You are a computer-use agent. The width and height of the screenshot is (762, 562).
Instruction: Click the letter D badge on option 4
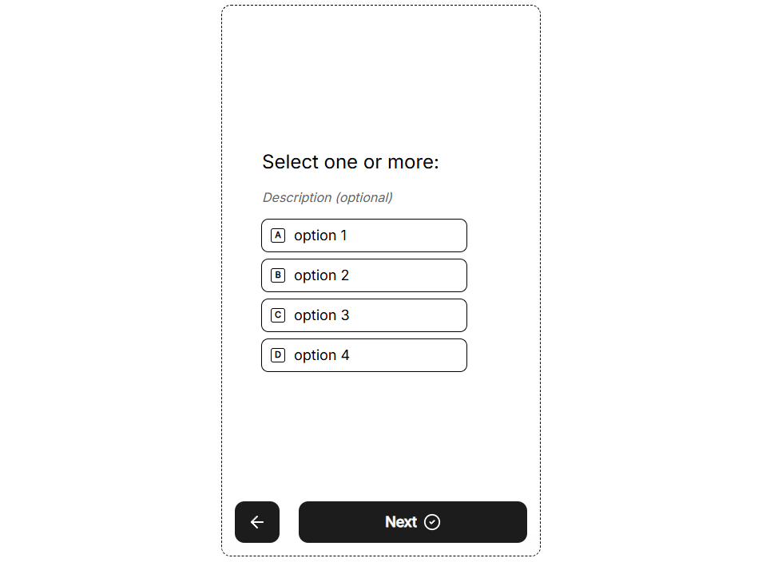pyautogui.click(x=277, y=355)
